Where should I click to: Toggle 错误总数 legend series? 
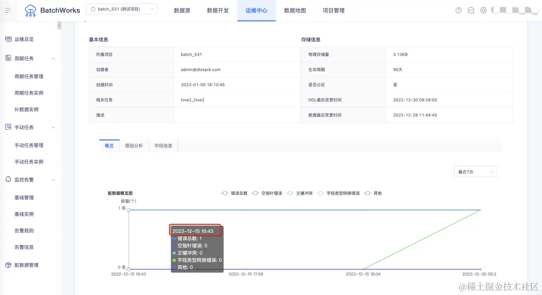[234, 193]
